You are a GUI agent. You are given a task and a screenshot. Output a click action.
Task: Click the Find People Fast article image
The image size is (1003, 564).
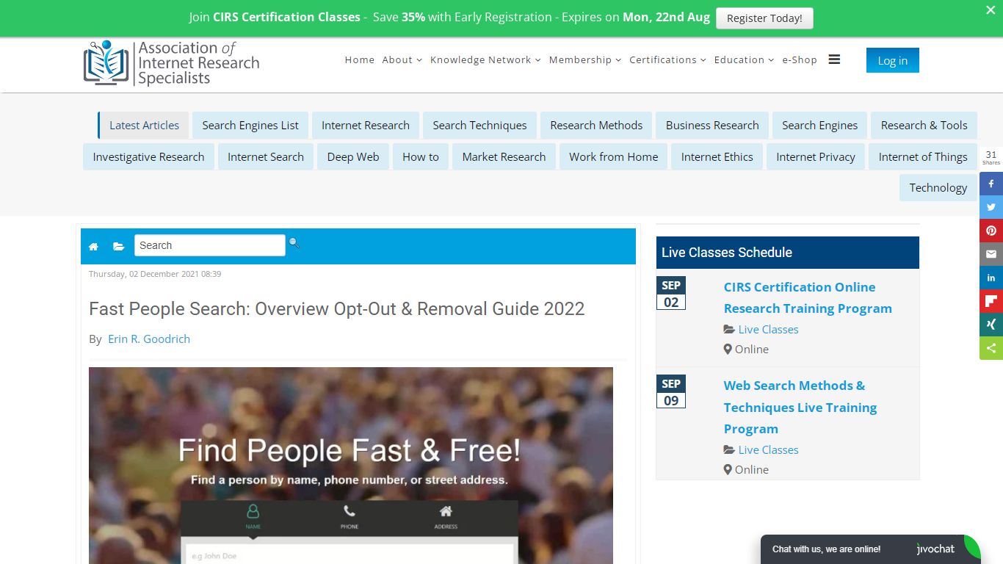pos(351,466)
